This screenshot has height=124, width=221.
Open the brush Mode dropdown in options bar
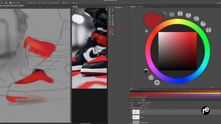(x=21, y=3)
